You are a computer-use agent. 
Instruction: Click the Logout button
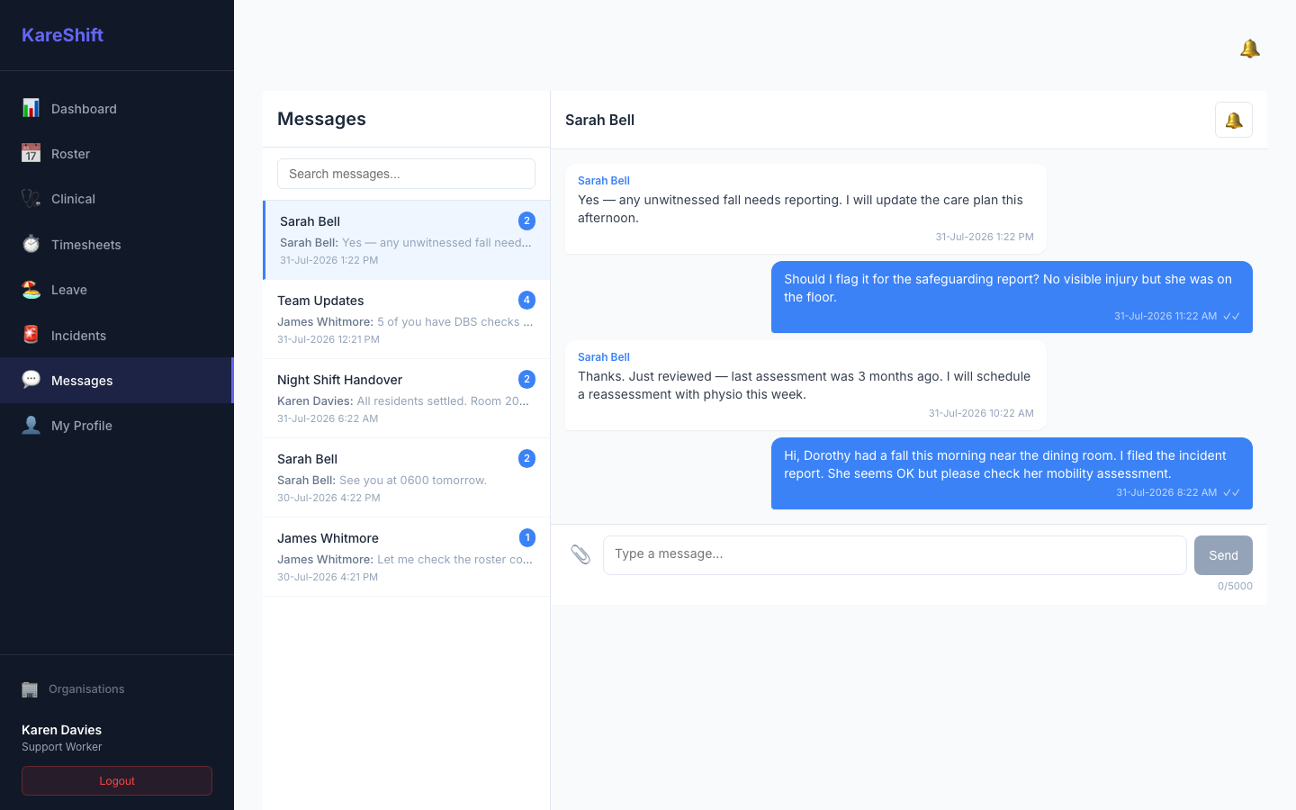point(117,780)
